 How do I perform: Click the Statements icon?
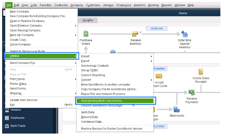[x=176, y=109]
